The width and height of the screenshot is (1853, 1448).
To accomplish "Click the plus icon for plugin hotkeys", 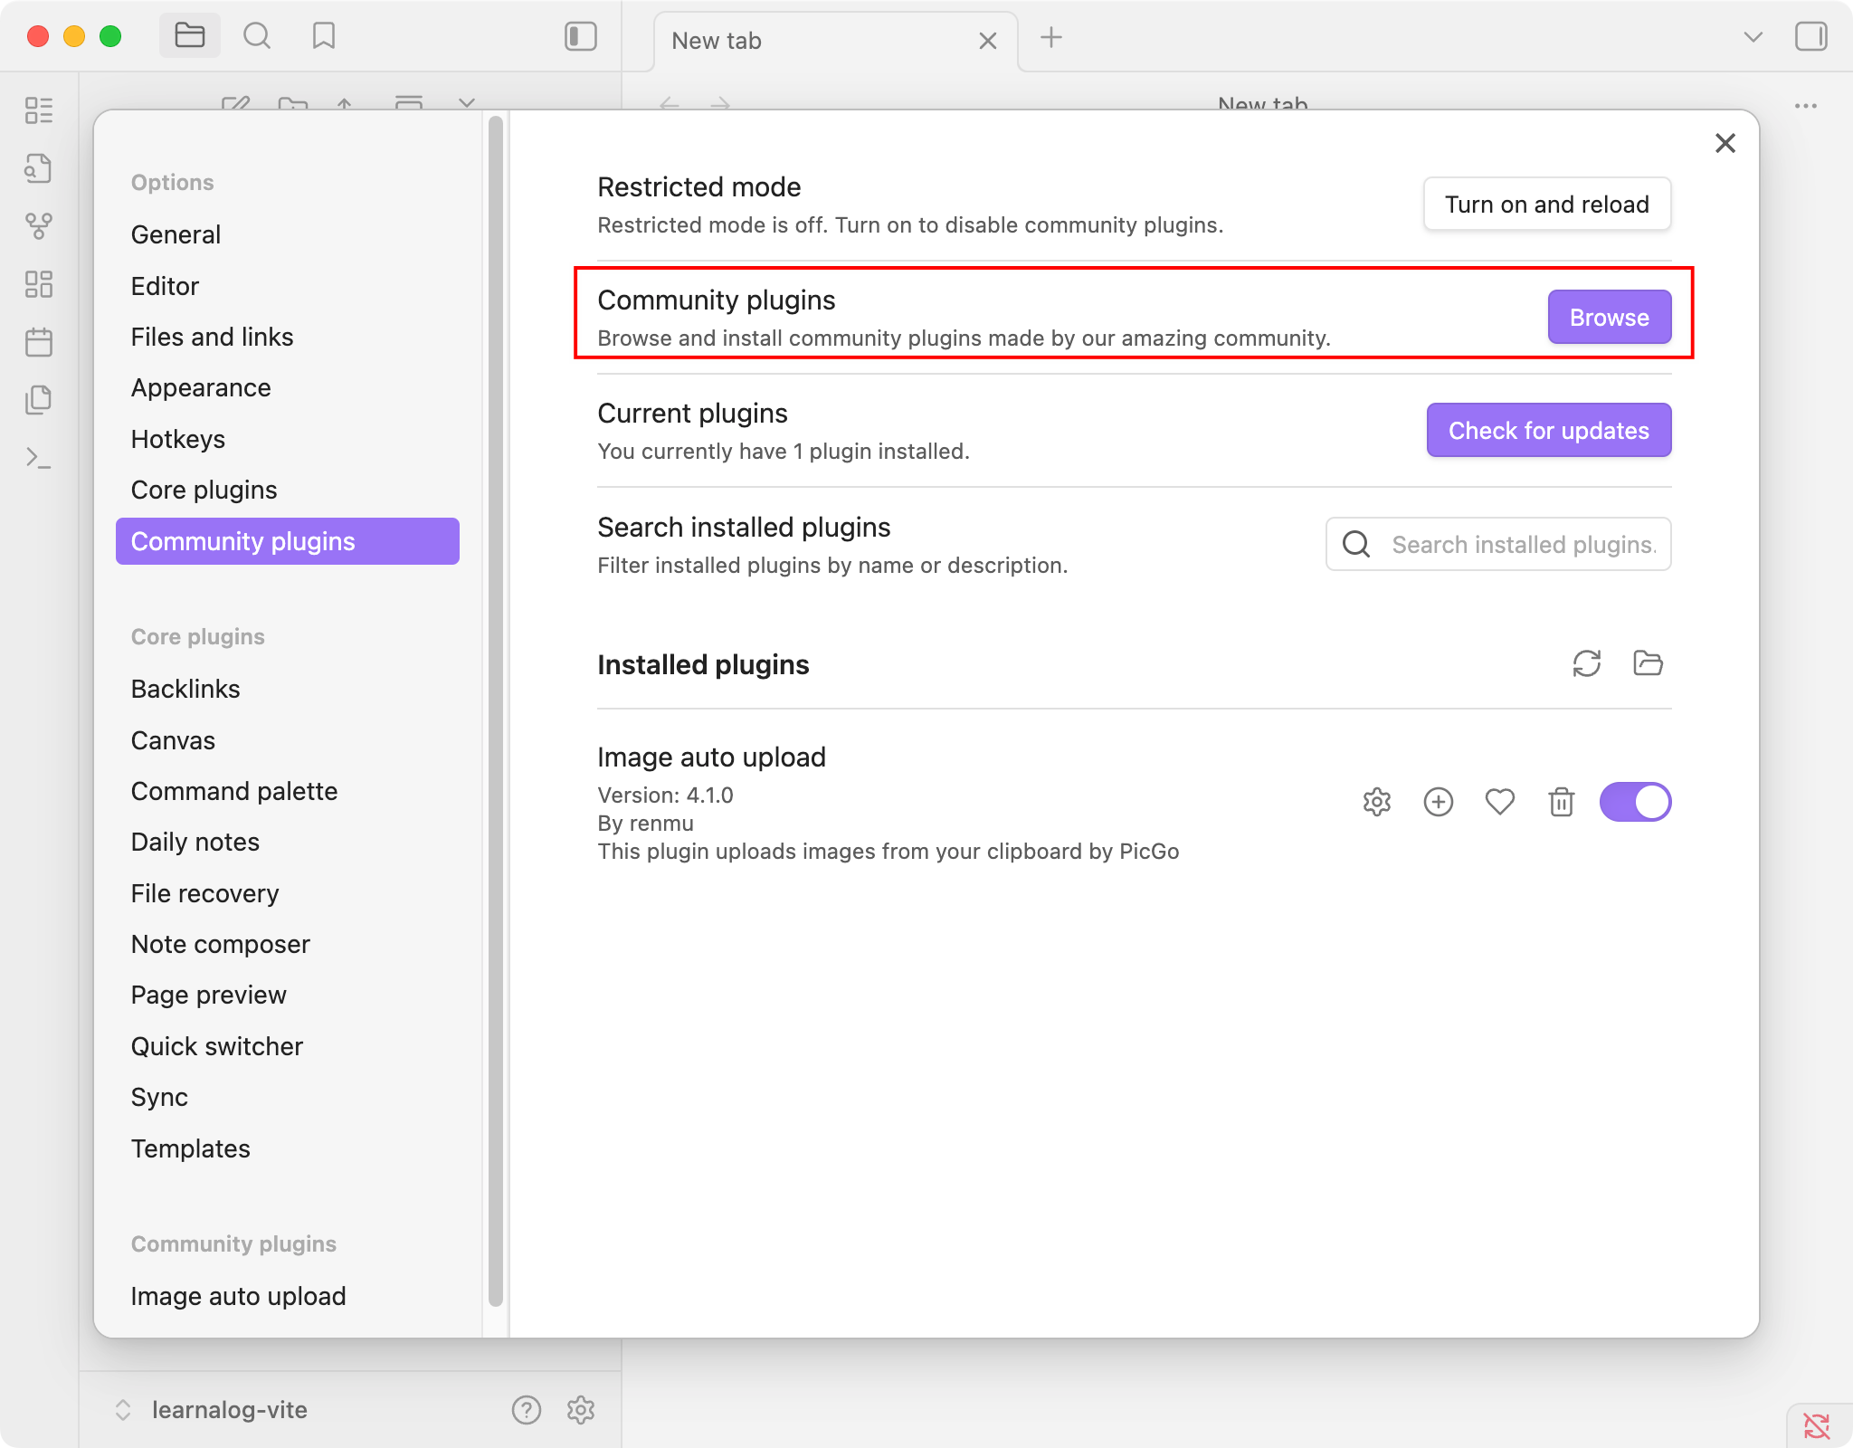I will (x=1438, y=802).
